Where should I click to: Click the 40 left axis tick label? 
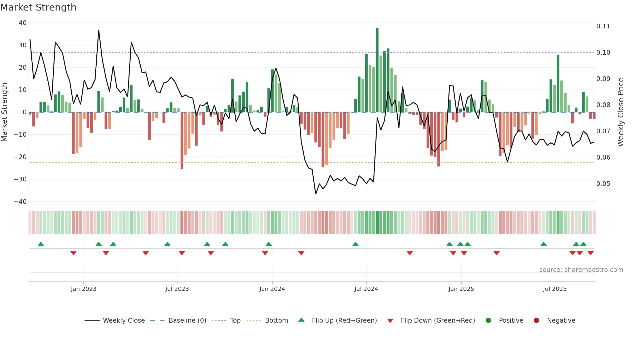click(23, 23)
